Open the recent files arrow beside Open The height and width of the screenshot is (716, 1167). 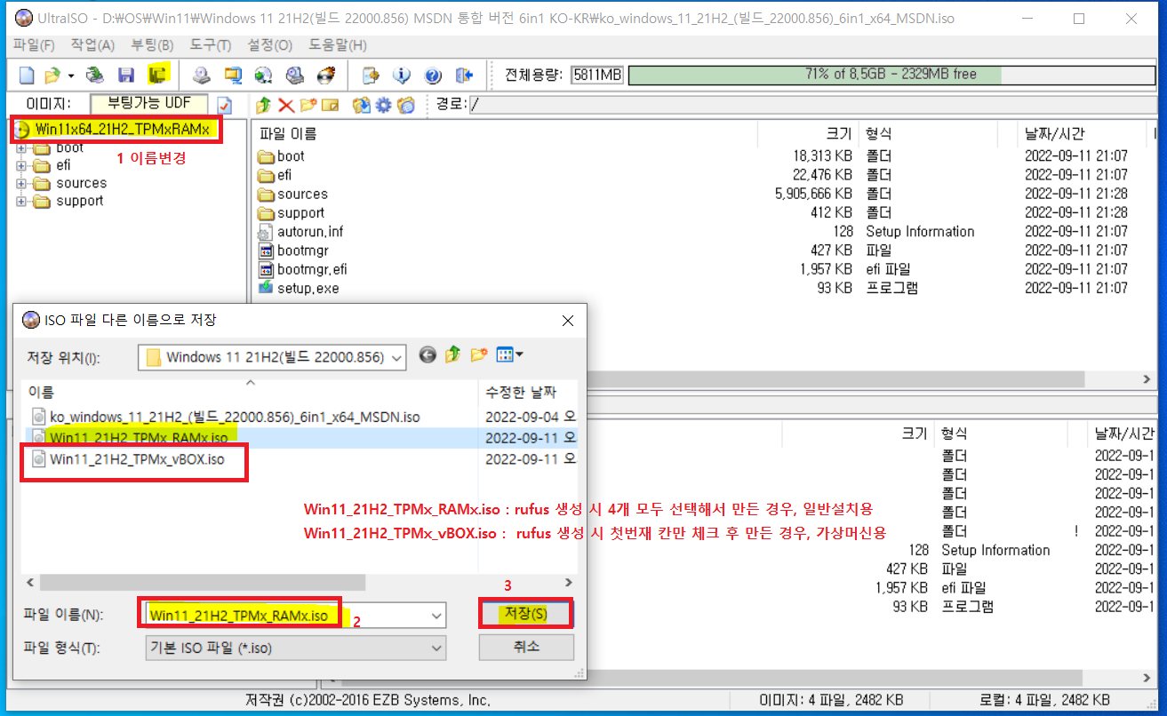(70, 76)
